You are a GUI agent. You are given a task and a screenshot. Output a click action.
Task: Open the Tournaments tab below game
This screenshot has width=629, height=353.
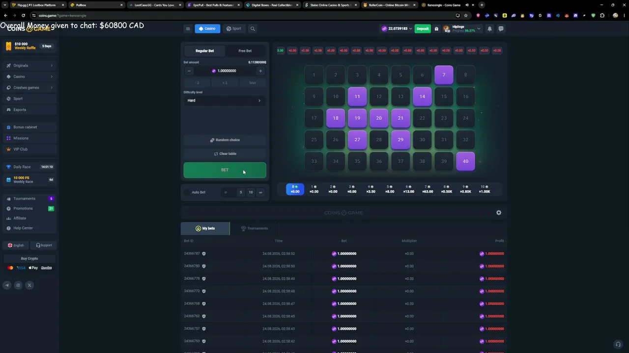pyautogui.click(x=254, y=228)
